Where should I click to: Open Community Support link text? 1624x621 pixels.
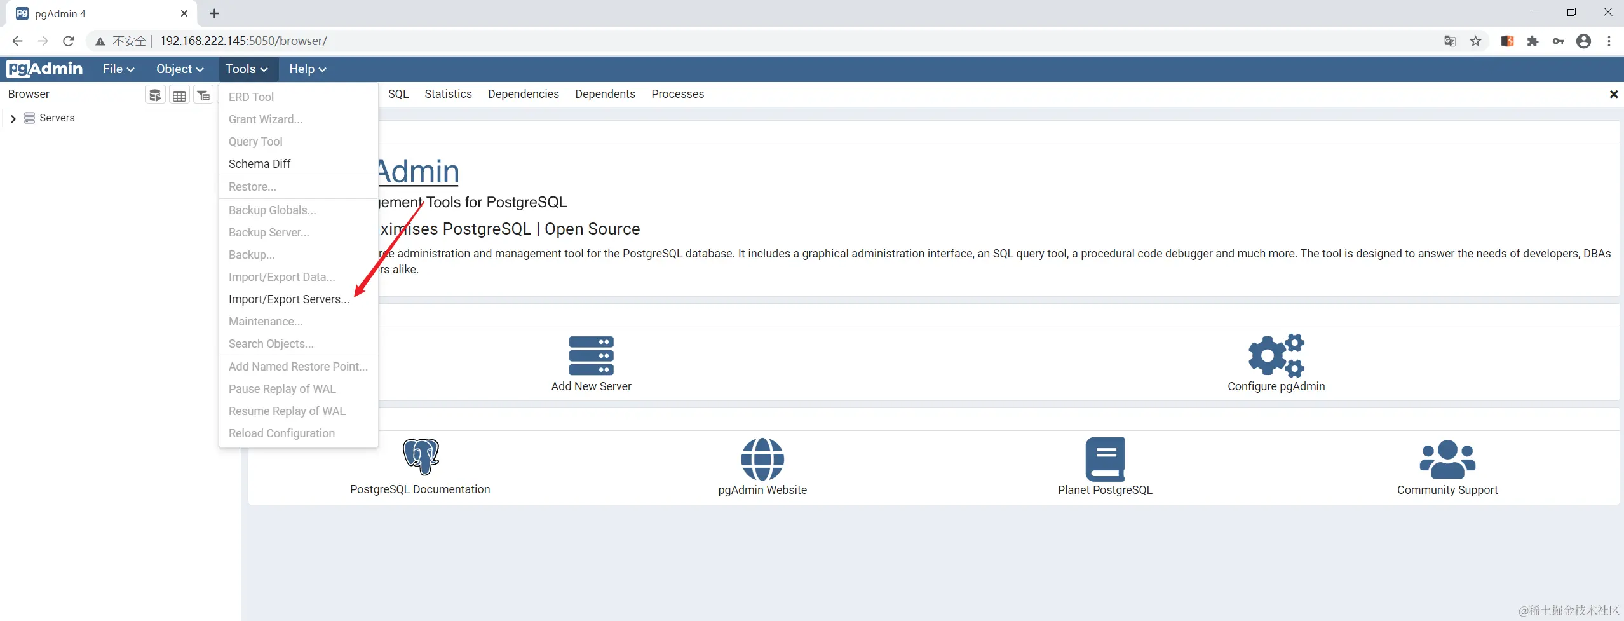1447,490
